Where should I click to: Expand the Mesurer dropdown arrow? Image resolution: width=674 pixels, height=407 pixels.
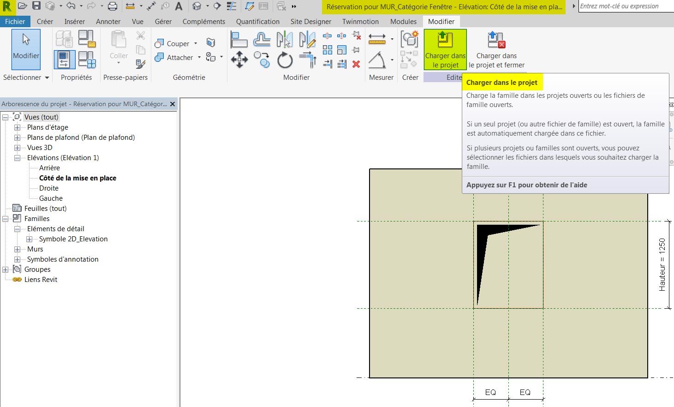tap(392, 39)
